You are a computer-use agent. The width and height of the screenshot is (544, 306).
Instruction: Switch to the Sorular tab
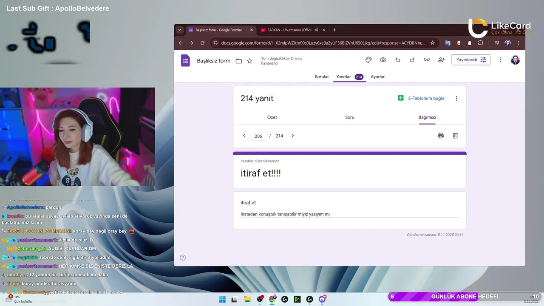click(322, 77)
